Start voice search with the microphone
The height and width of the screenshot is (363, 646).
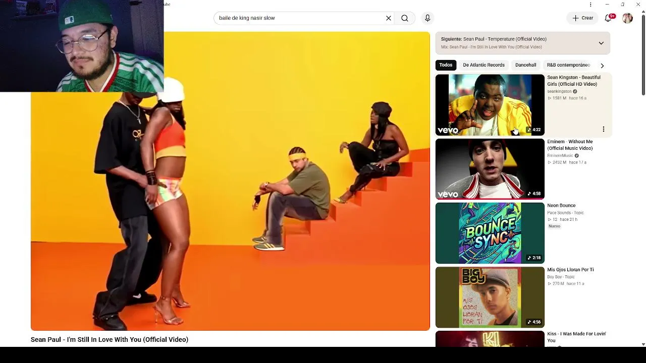pyautogui.click(x=427, y=18)
